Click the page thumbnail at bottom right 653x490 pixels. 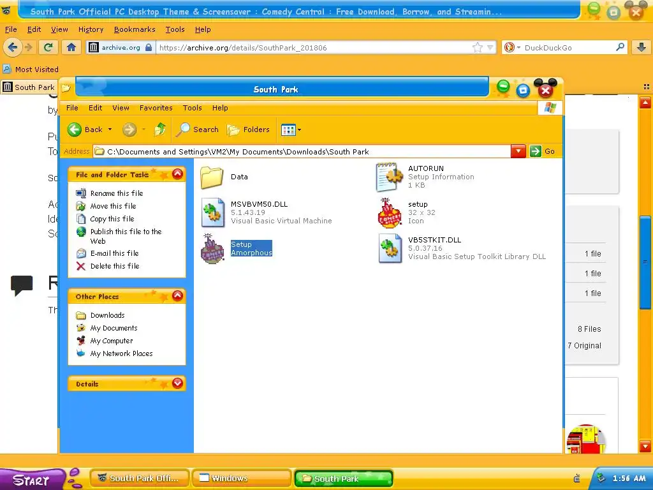pyautogui.click(x=586, y=439)
